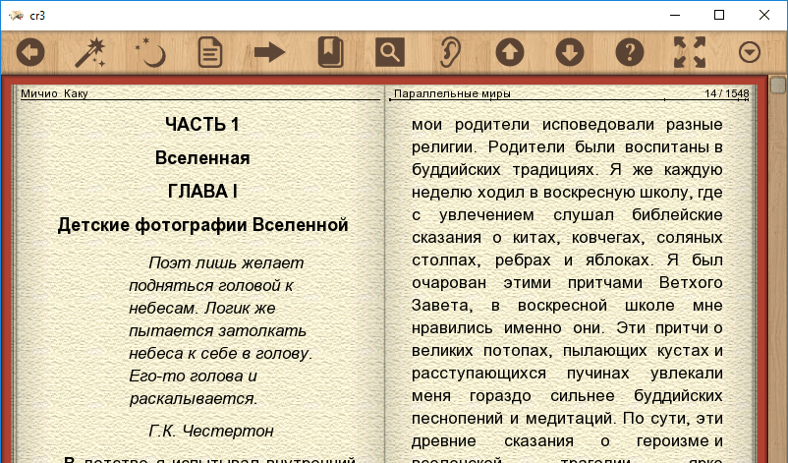Open help with the question mark icon
788x463 pixels.
point(630,52)
